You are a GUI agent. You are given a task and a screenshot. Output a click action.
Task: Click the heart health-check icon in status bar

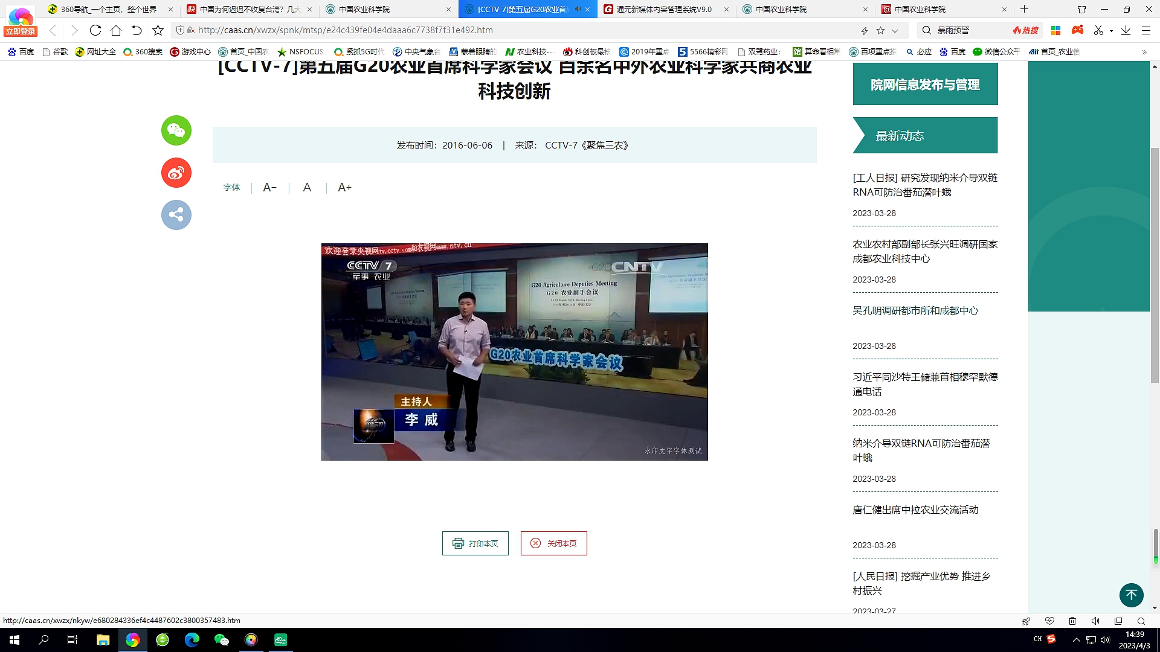point(1049,621)
